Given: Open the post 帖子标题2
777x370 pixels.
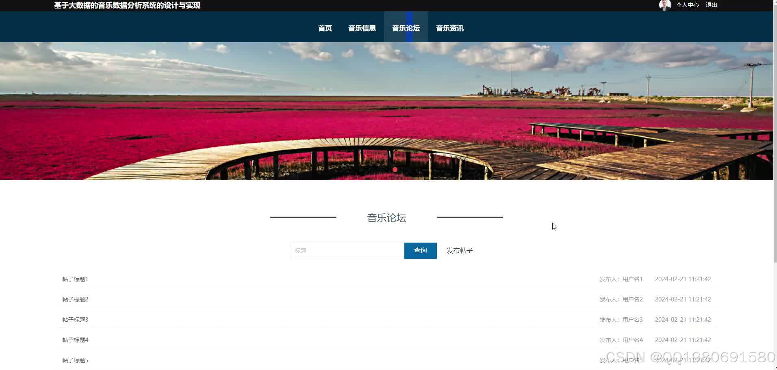Looking at the screenshot, I should click(75, 299).
